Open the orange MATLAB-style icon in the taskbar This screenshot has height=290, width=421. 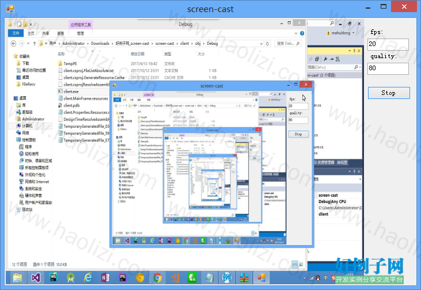coord(175,278)
